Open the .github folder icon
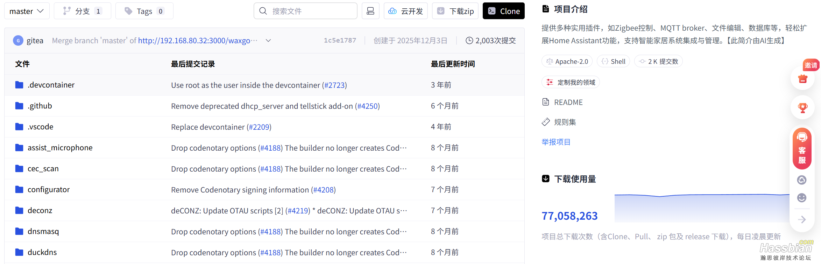Screen dimensions: 821x264 click(x=19, y=106)
